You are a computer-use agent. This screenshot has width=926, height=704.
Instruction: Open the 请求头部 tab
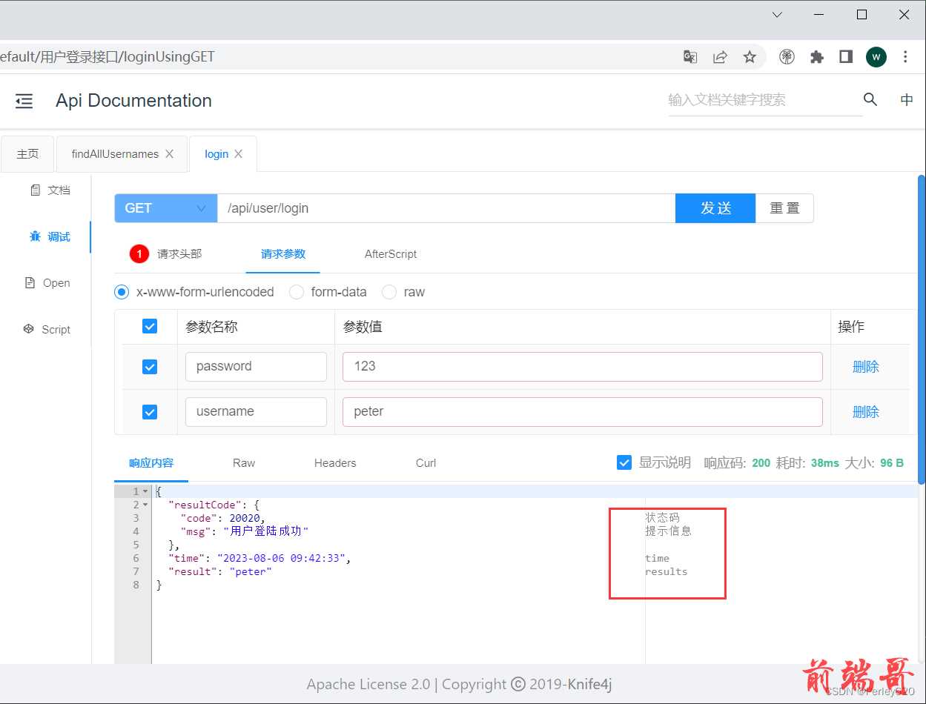[x=166, y=254]
